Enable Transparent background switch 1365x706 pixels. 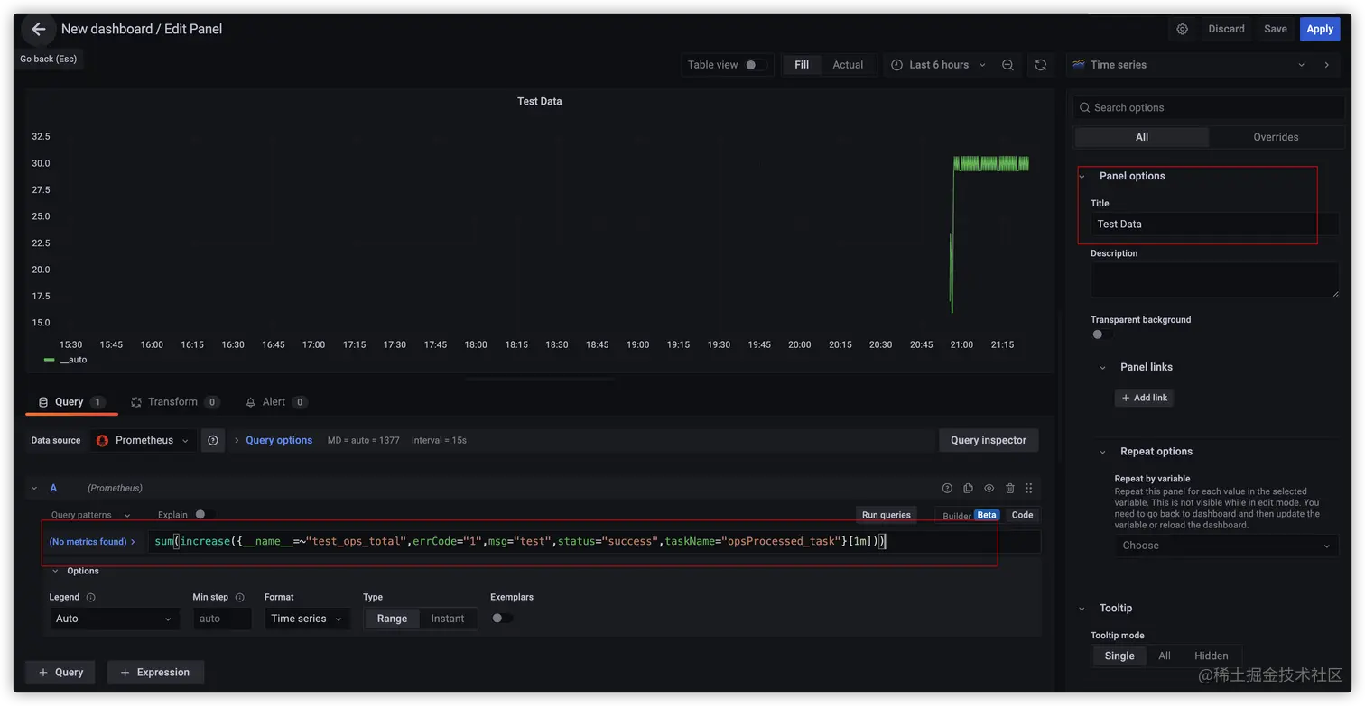point(1101,335)
